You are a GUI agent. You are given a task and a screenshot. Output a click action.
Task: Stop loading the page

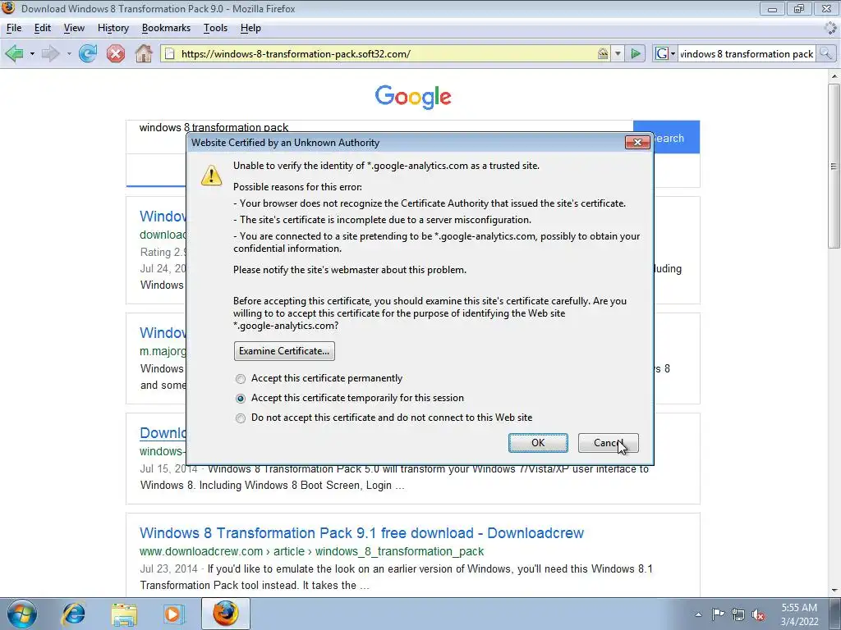pos(115,53)
